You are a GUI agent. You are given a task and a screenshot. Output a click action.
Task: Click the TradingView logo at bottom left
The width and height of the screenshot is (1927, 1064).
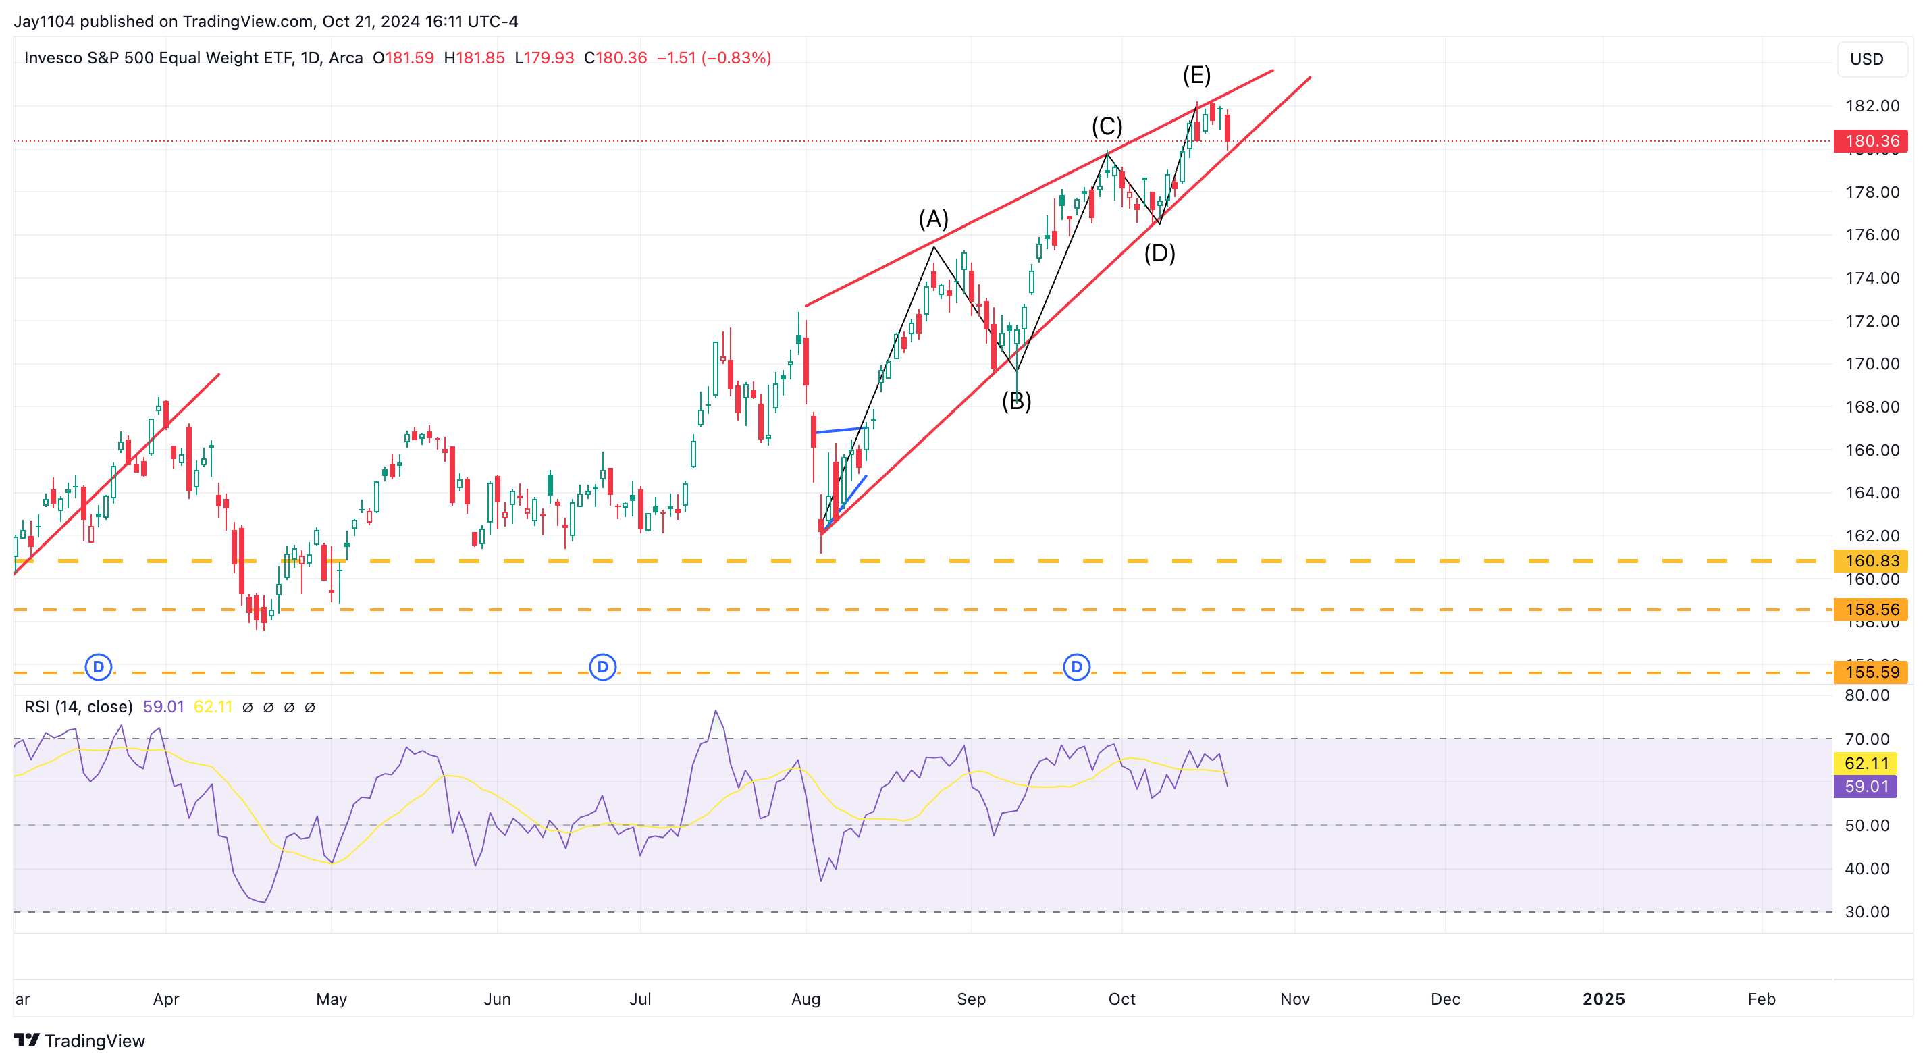[79, 1041]
